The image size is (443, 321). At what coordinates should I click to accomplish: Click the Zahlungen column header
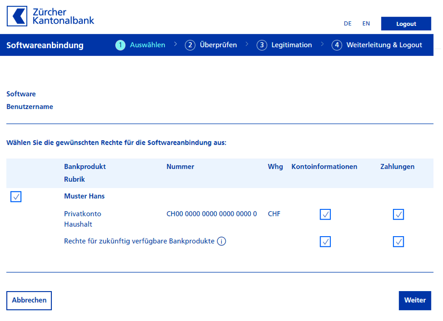(397, 167)
